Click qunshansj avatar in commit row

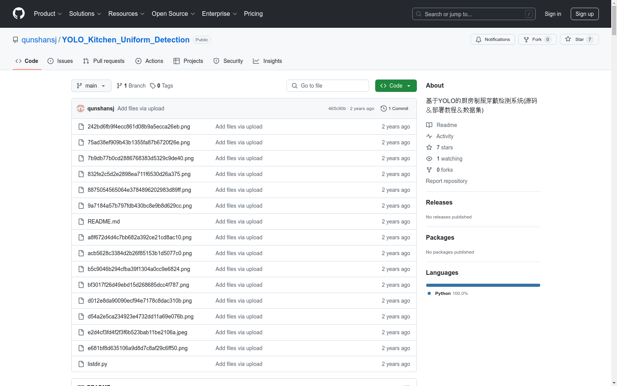coord(81,108)
